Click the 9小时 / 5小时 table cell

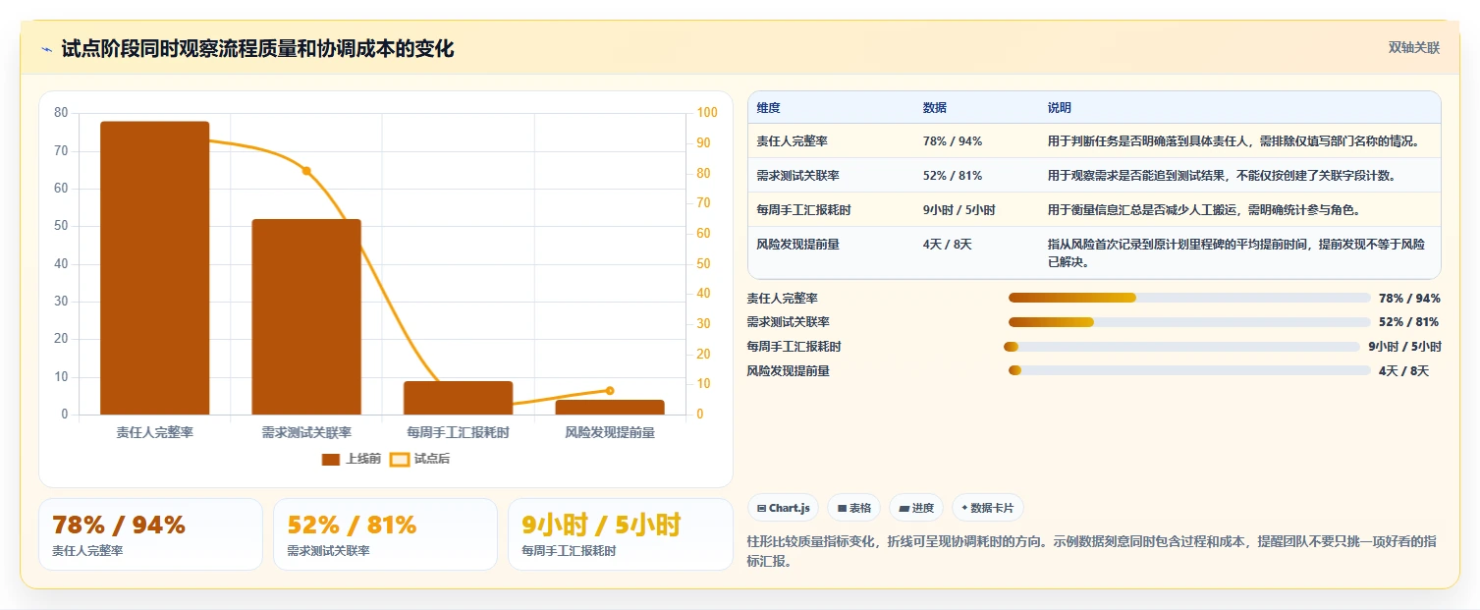[x=959, y=210]
